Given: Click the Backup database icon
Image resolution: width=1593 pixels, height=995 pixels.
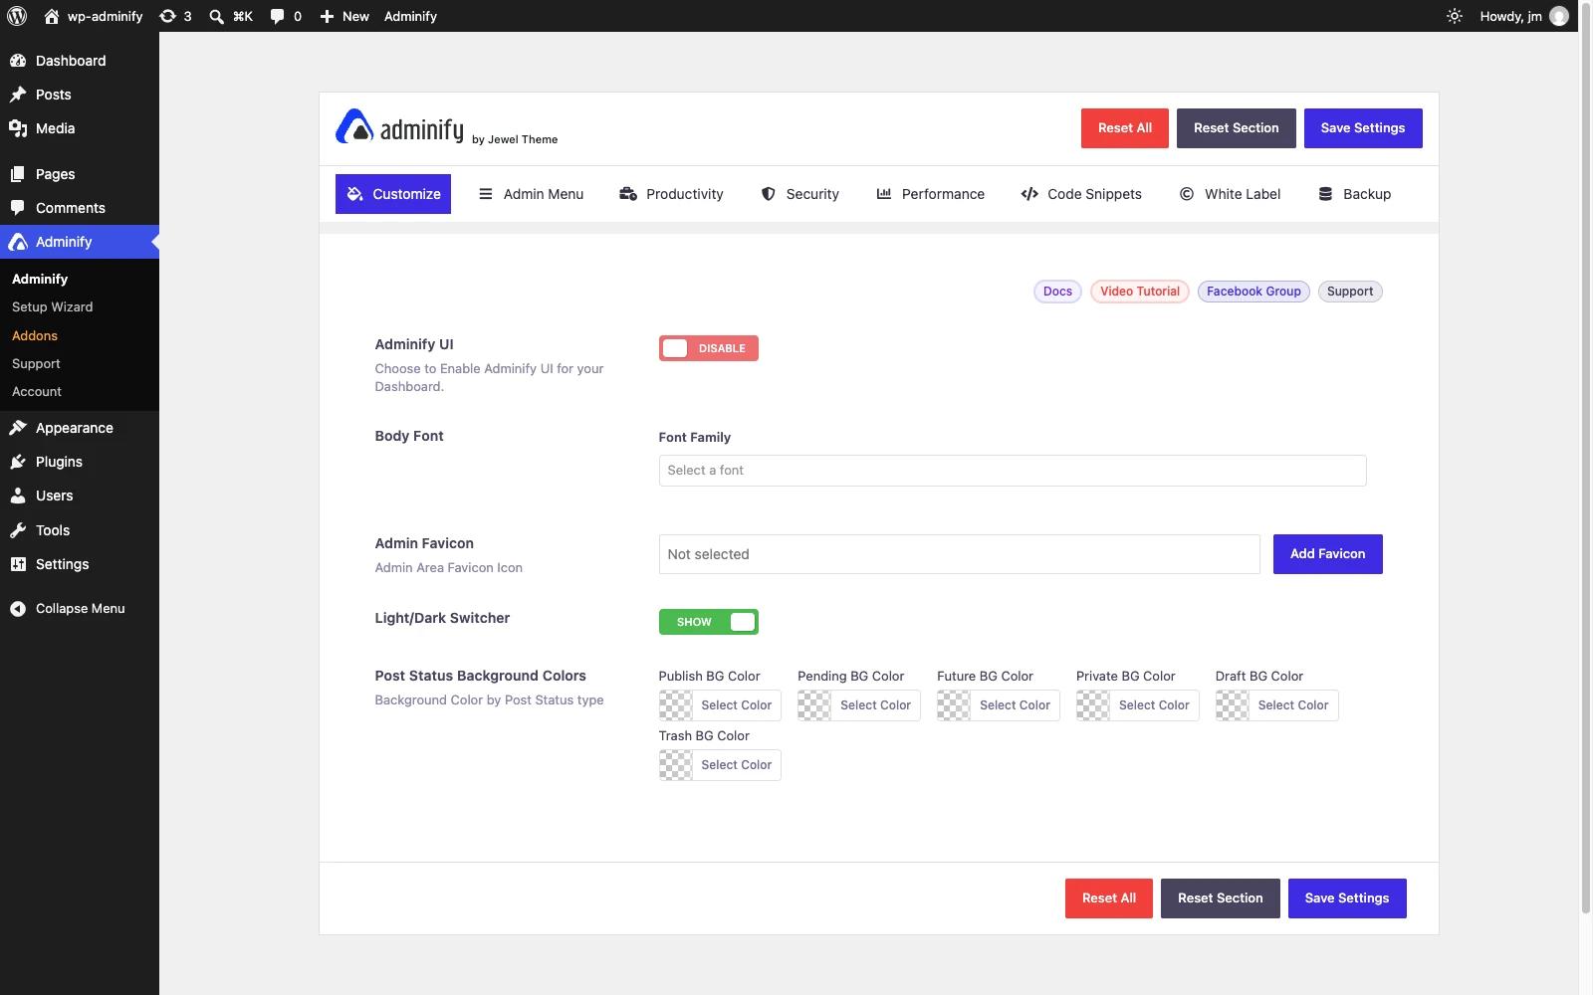Looking at the screenshot, I should pyautogui.click(x=1325, y=194).
